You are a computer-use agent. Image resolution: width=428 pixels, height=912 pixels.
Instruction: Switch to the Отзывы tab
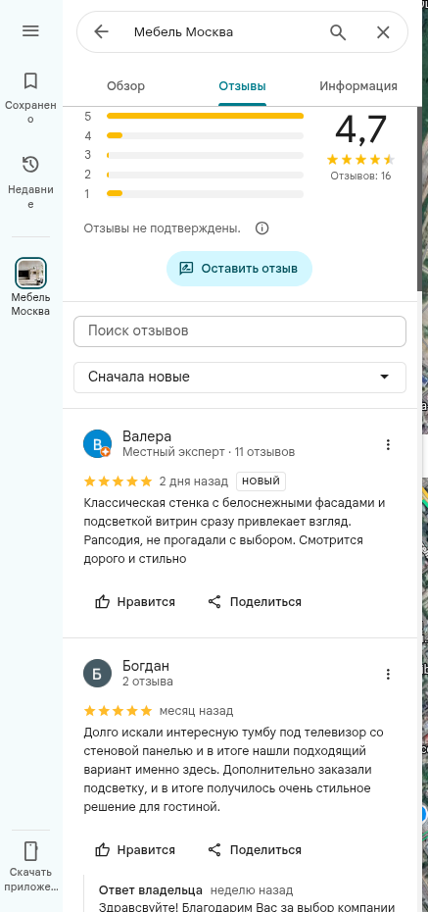(242, 86)
